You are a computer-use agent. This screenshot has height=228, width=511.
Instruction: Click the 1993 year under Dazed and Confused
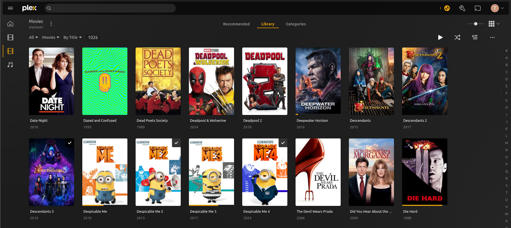click(87, 127)
